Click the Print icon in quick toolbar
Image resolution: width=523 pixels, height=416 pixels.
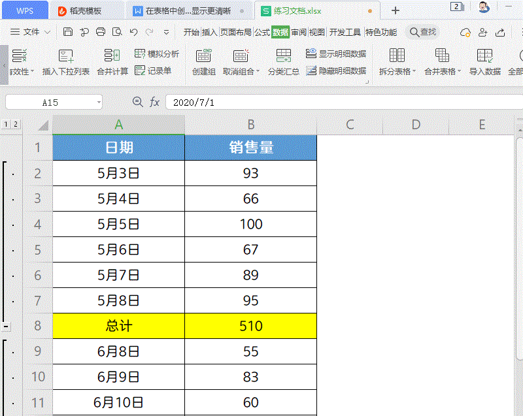101,32
